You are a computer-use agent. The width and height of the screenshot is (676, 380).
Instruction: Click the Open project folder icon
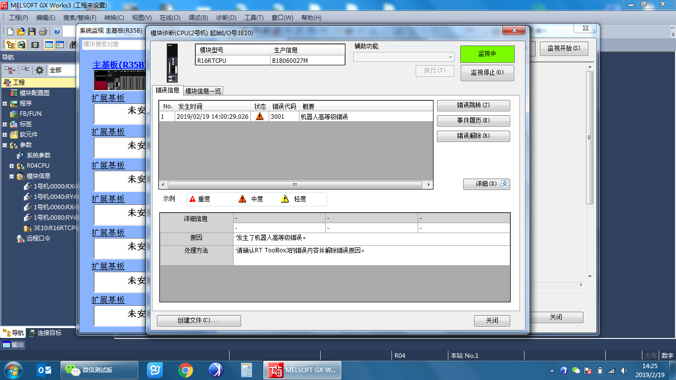[21, 32]
